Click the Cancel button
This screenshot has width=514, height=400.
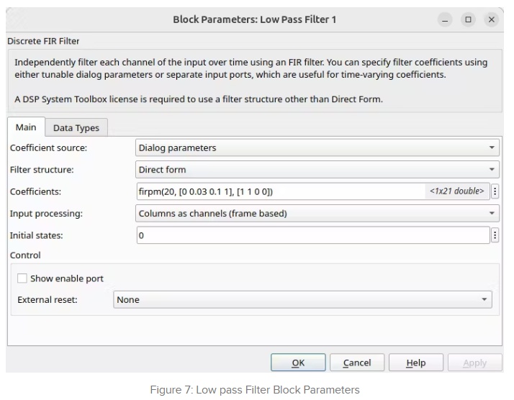pos(357,363)
